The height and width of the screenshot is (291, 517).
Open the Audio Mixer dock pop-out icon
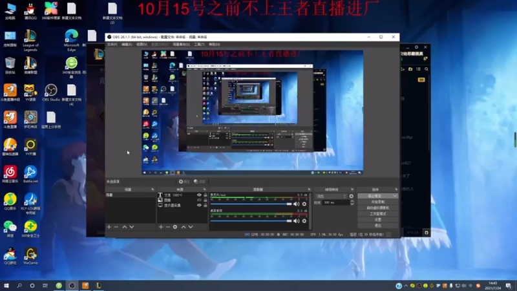click(309, 189)
